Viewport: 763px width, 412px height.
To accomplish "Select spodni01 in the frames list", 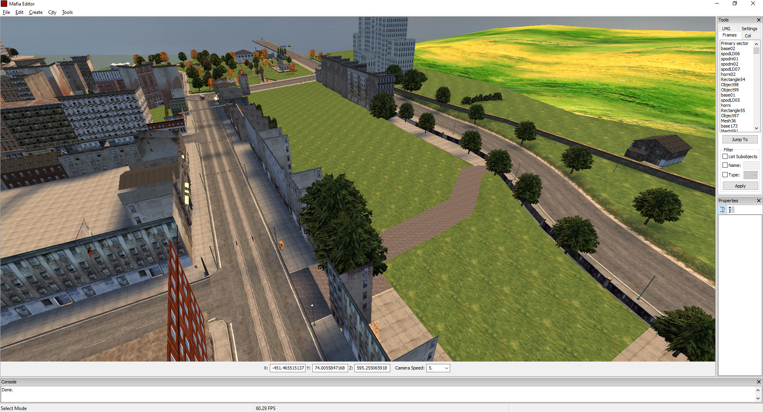I will pyautogui.click(x=730, y=59).
